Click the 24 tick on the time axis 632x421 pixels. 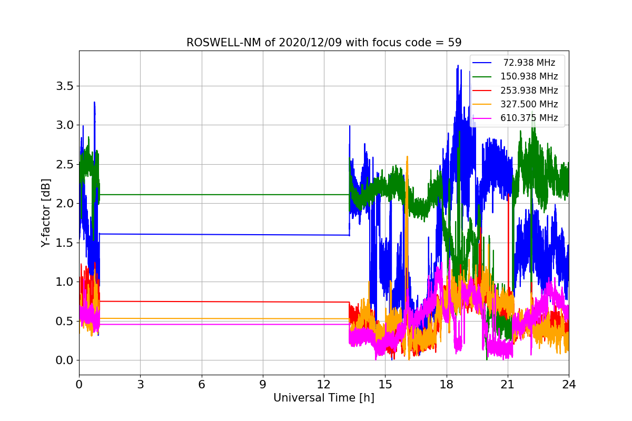pos(569,385)
